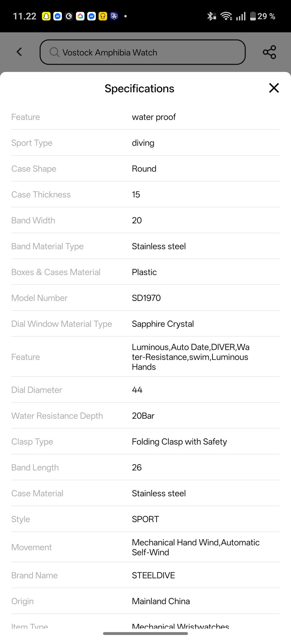Tap the share icon
Viewport: 291px width, 640px height.
pyautogui.click(x=269, y=52)
